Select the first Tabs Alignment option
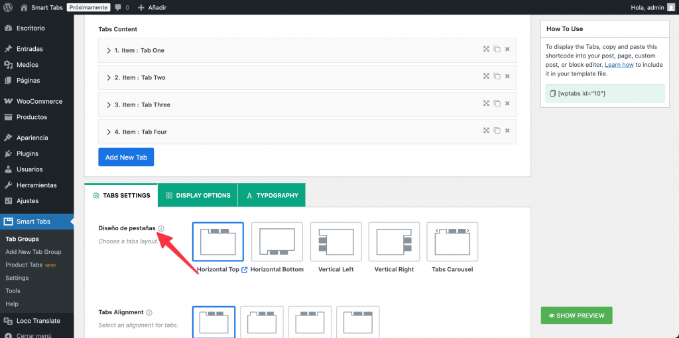 214,322
